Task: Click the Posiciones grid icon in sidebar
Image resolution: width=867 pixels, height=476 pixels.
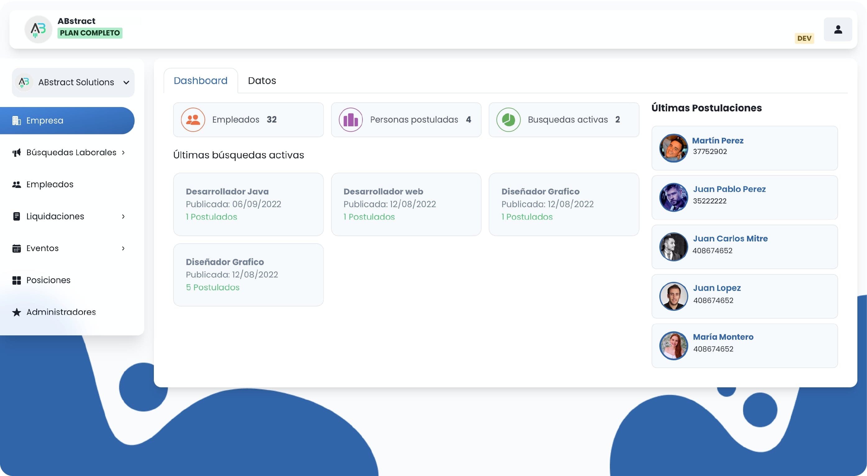Action: pyautogui.click(x=16, y=280)
